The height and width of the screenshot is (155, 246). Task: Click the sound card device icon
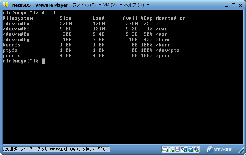point(196,149)
